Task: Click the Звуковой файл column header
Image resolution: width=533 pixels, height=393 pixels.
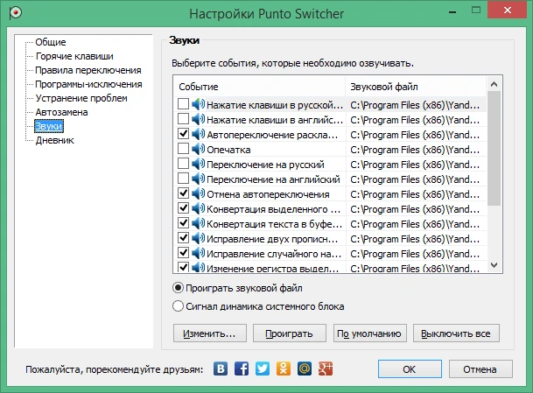Action: 416,87
